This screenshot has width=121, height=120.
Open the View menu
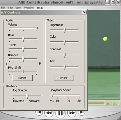click(x=18, y=8)
